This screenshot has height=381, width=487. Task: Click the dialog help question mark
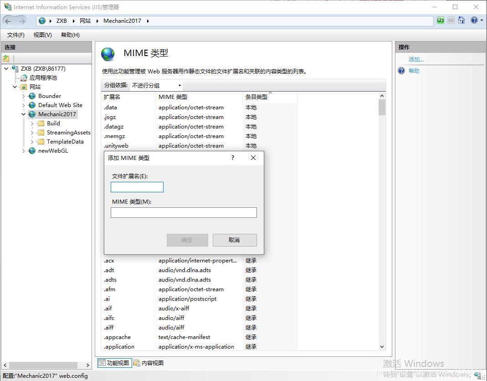click(233, 158)
